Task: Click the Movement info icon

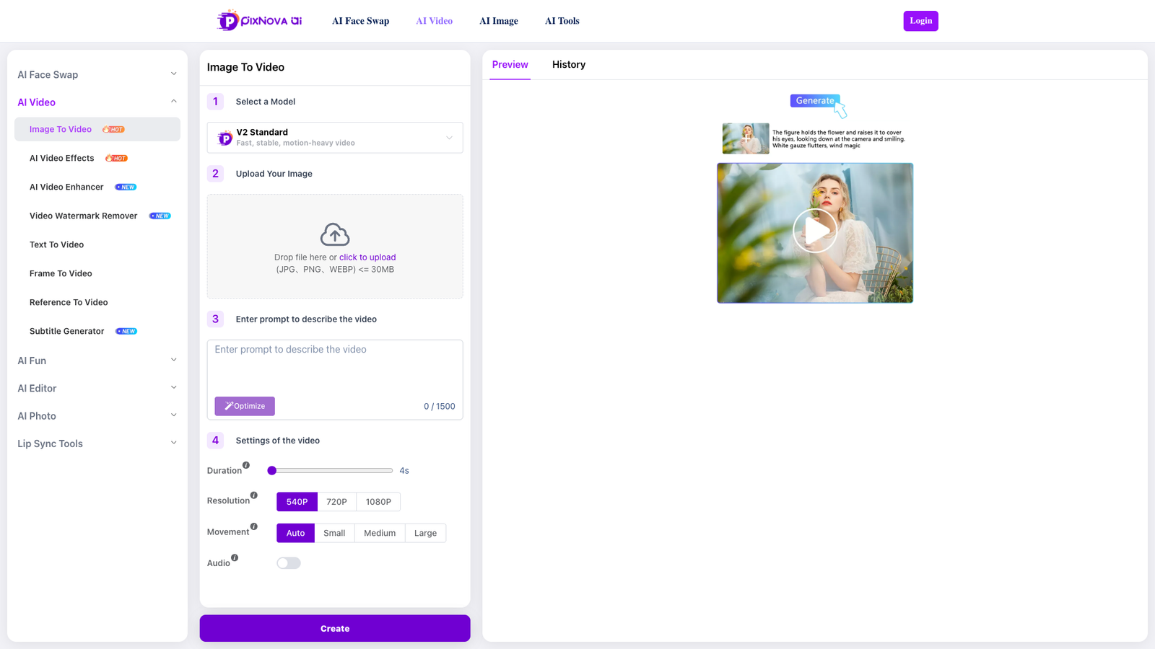Action: point(254,526)
